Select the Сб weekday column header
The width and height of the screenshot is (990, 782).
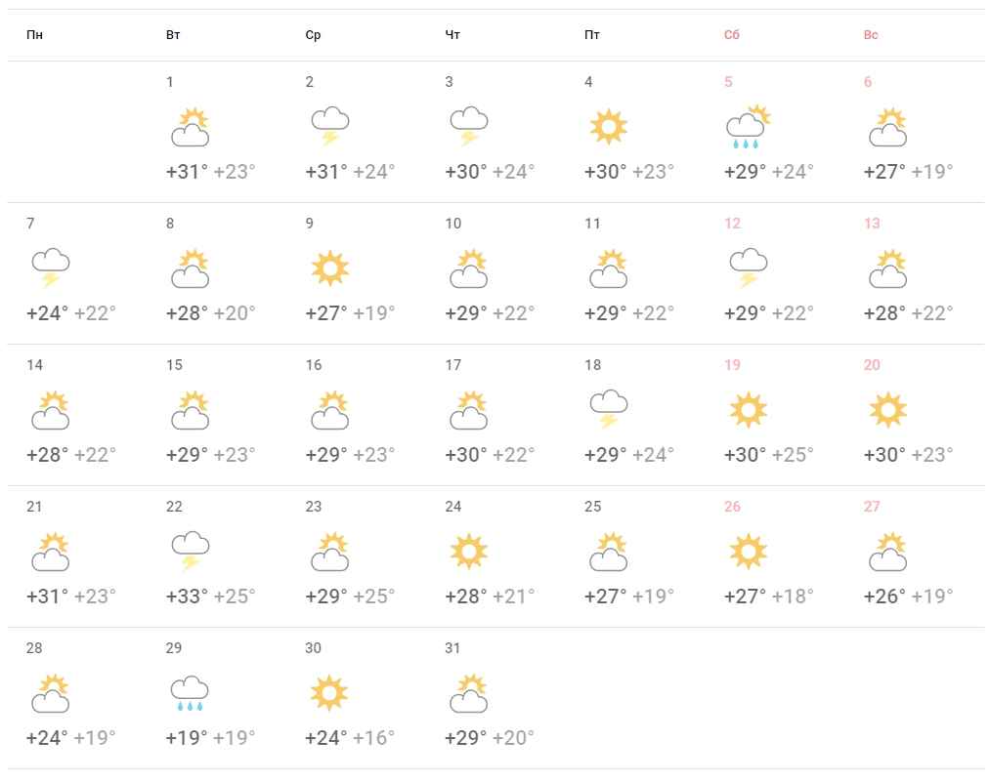[x=731, y=35]
